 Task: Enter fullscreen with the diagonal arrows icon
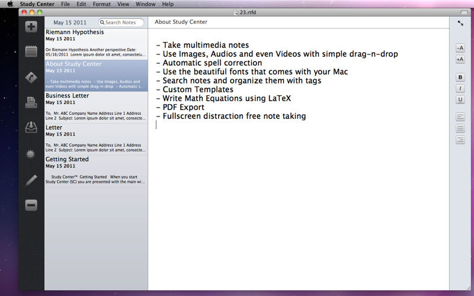point(460,23)
